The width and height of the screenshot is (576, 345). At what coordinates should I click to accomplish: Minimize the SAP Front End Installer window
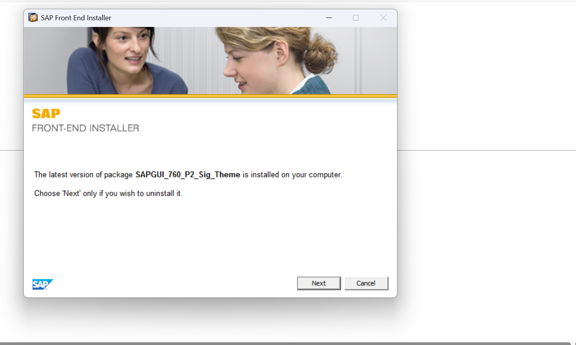pos(329,18)
